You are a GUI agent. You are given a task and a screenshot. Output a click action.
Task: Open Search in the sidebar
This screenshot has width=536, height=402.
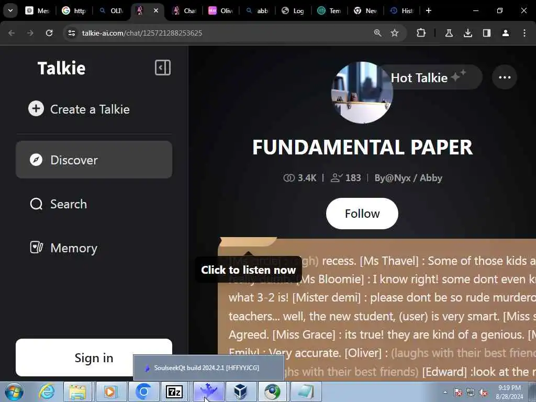click(59, 204)
